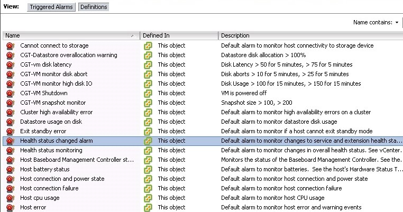Screen dimensions: 403x212
Task: Click alarm icon for CGT-vm disk latency
Action: 10,64
